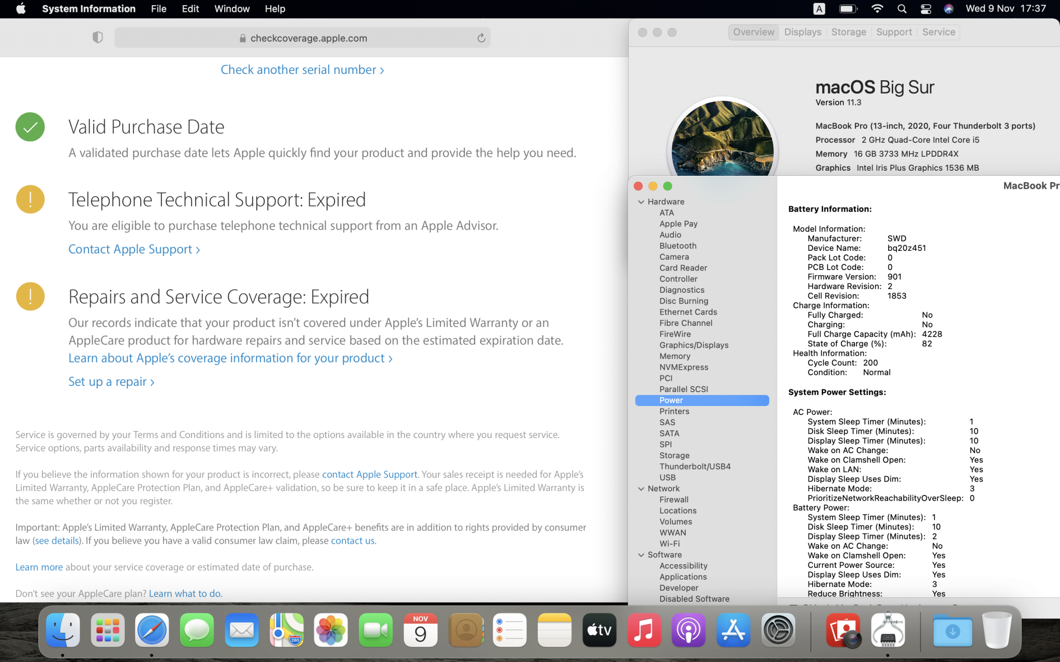Collapse the Software section
Viewport: 1060px width, 662px height.
click(x=641, y=555)
